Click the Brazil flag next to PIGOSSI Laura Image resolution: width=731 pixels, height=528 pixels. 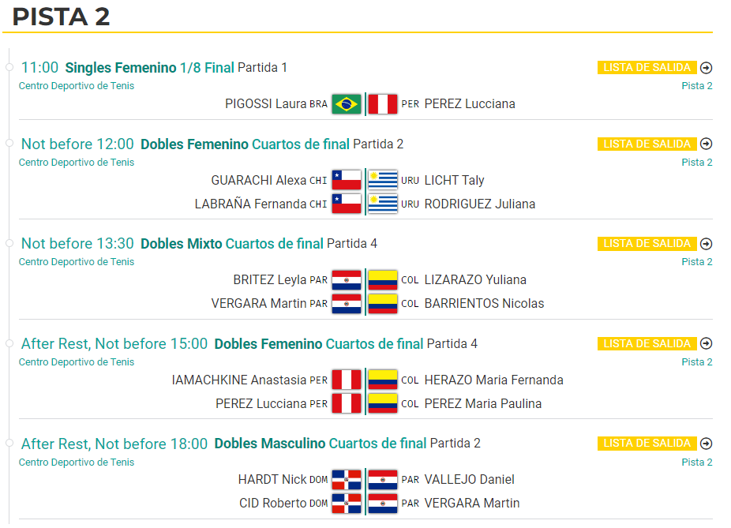[347, 104]
